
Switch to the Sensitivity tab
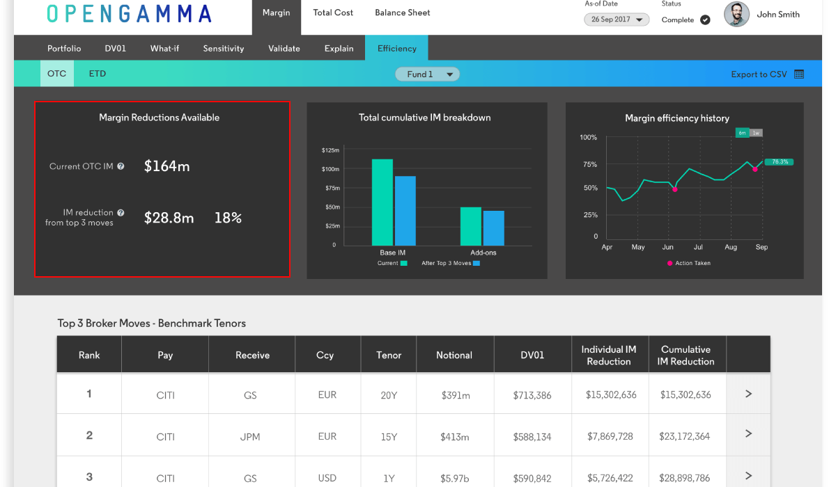point(223,48)
